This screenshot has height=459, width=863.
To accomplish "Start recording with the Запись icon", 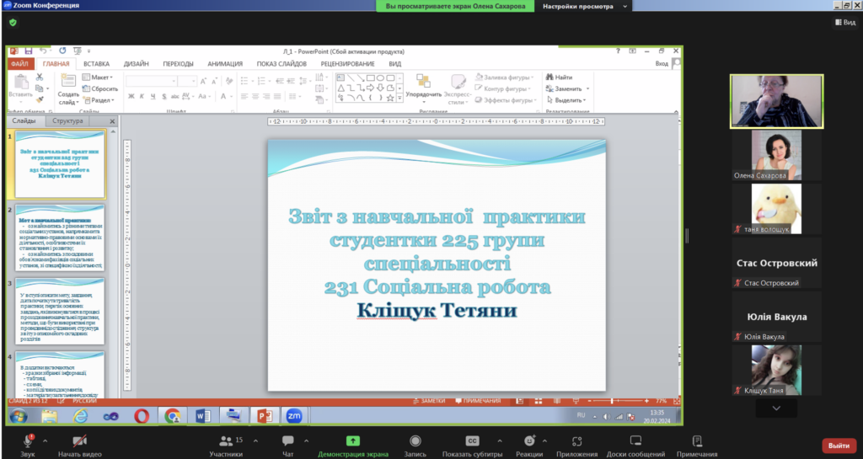I will tap(415, 440).
